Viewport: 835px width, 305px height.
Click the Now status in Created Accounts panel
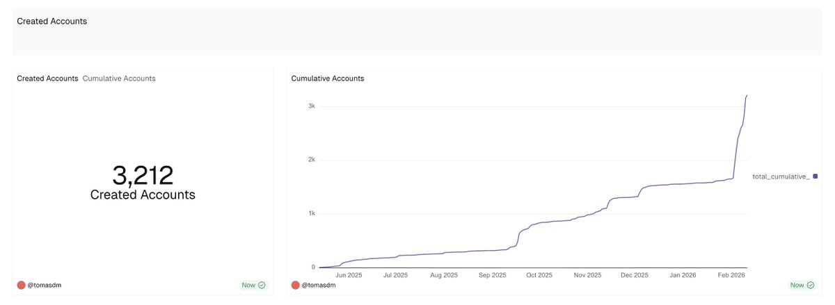pos(249,285)
